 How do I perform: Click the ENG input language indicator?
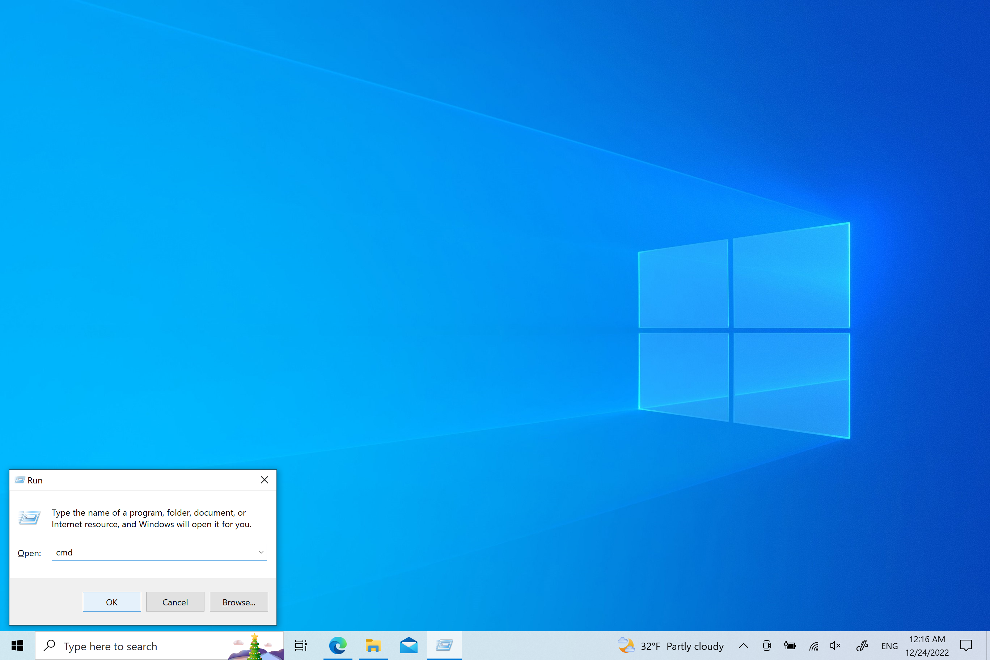click(x=889, y=646)
